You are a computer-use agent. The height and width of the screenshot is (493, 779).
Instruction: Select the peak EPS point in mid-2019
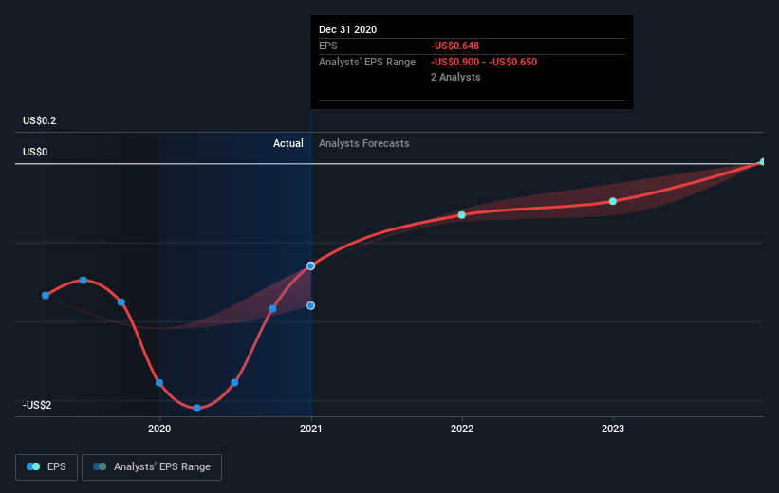tap(83, 281)
